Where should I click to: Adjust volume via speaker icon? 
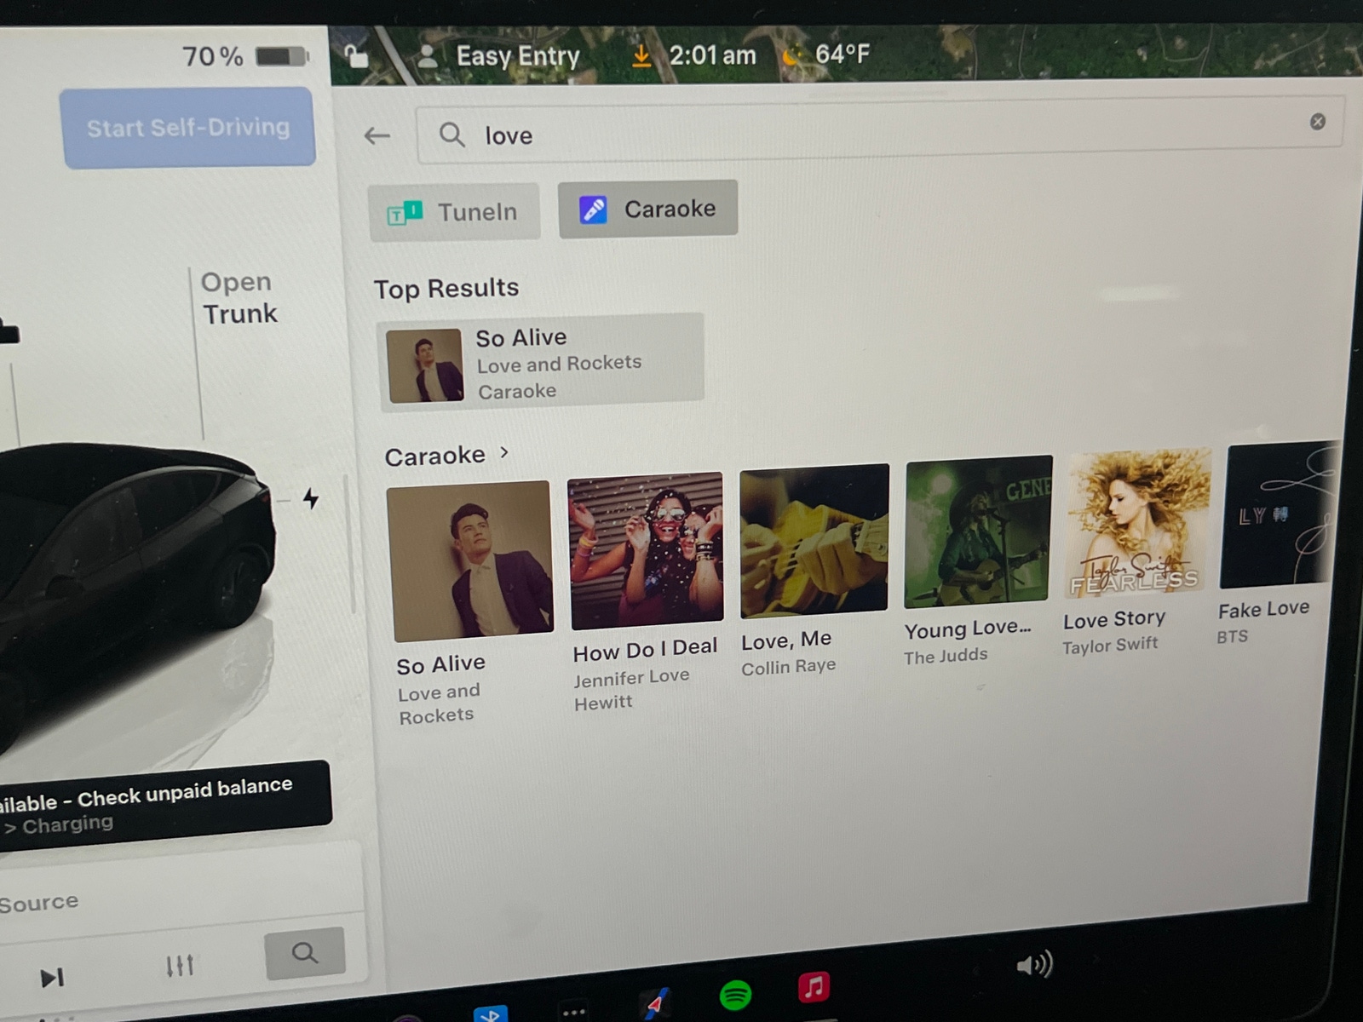pyautogui.click(x=1035, y=964)
